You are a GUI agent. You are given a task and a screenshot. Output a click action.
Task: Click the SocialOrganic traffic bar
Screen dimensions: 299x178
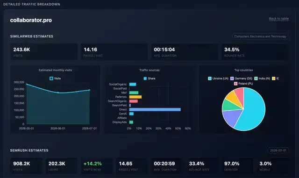click(x=133, y=84)
